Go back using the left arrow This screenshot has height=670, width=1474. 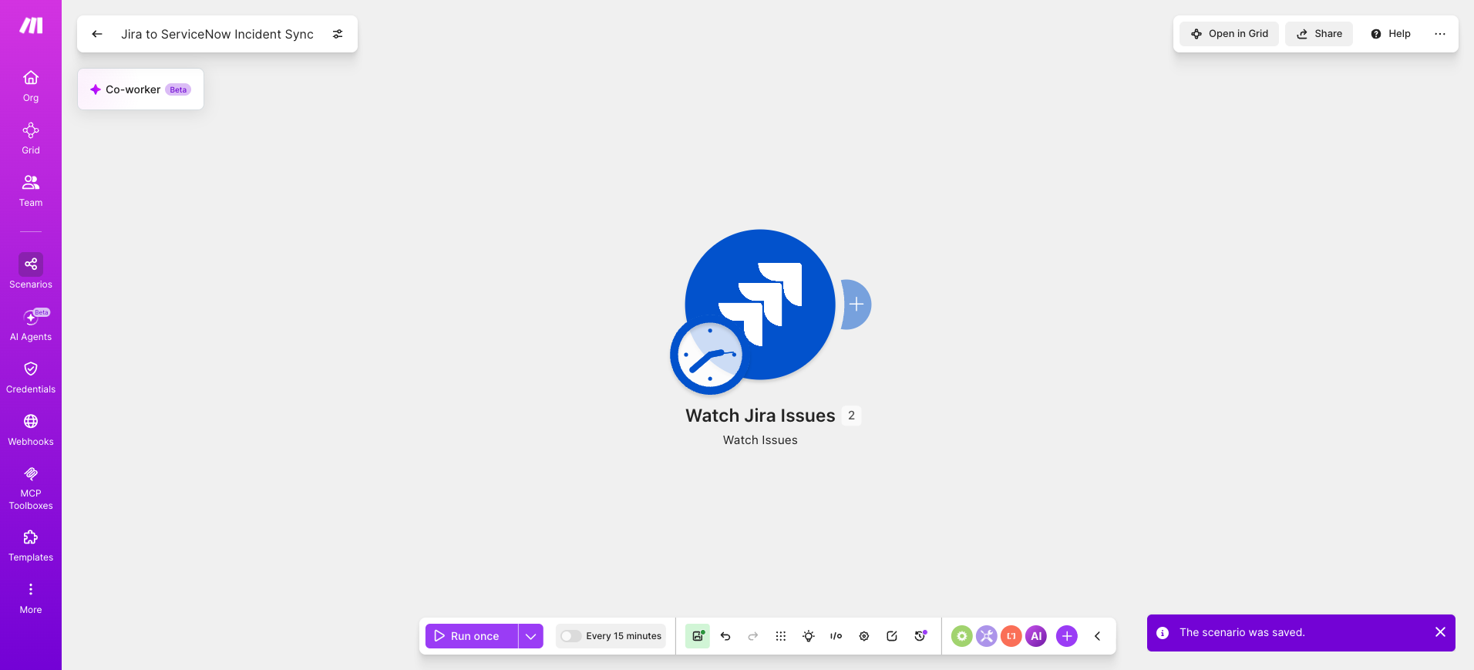coord(97,34)
